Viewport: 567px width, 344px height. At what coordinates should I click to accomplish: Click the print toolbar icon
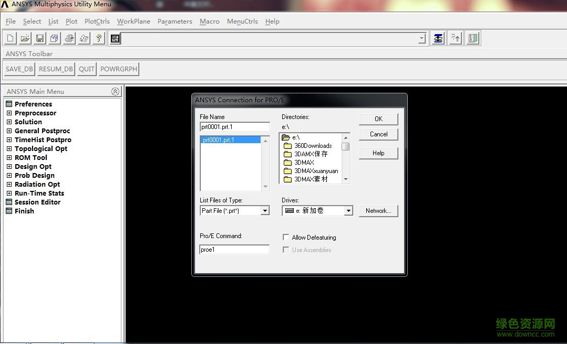[x=68, y=38]
